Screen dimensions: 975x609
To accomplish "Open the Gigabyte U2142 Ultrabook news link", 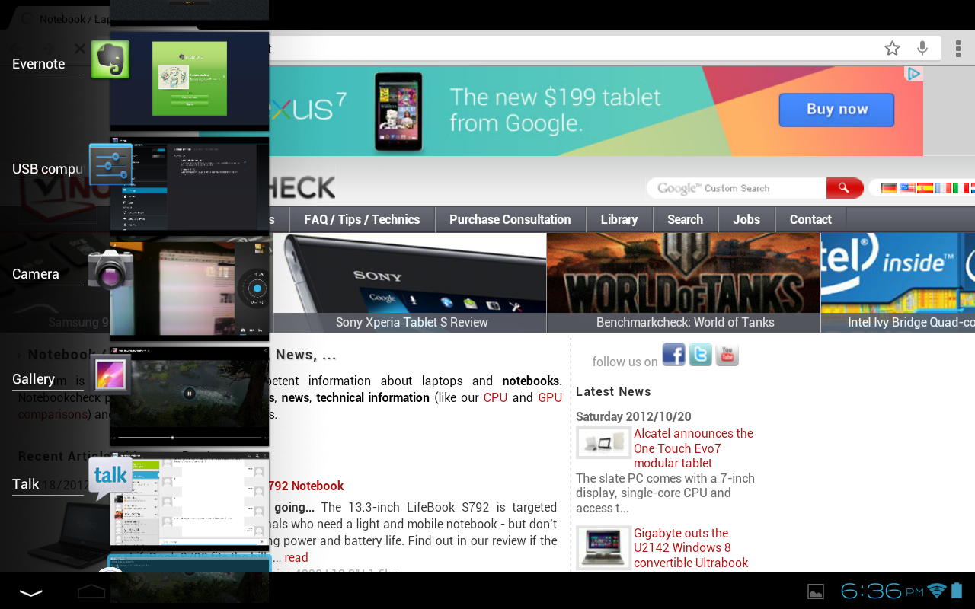I will point(691,547).
